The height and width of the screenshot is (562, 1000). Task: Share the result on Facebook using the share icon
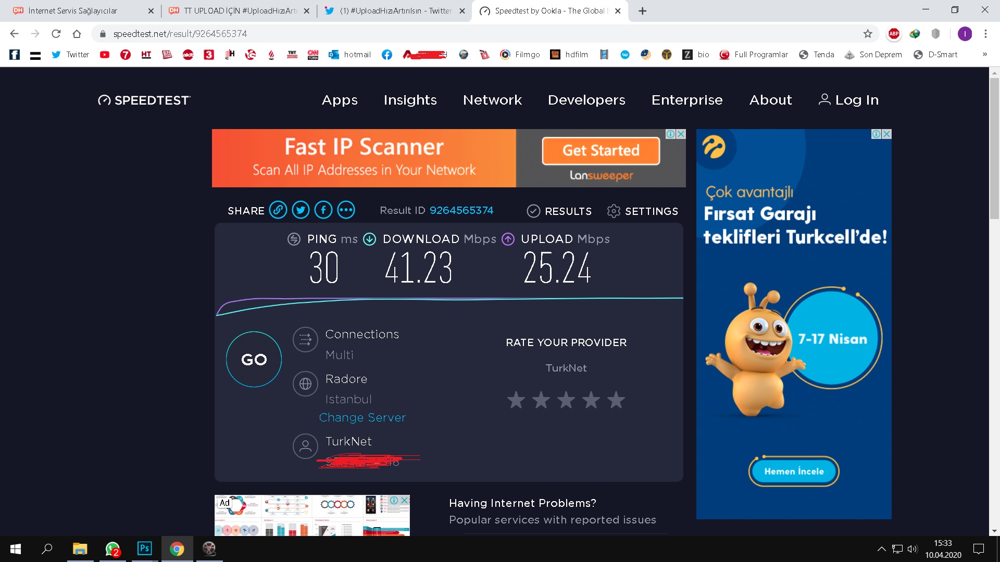[x=323, y=210]
